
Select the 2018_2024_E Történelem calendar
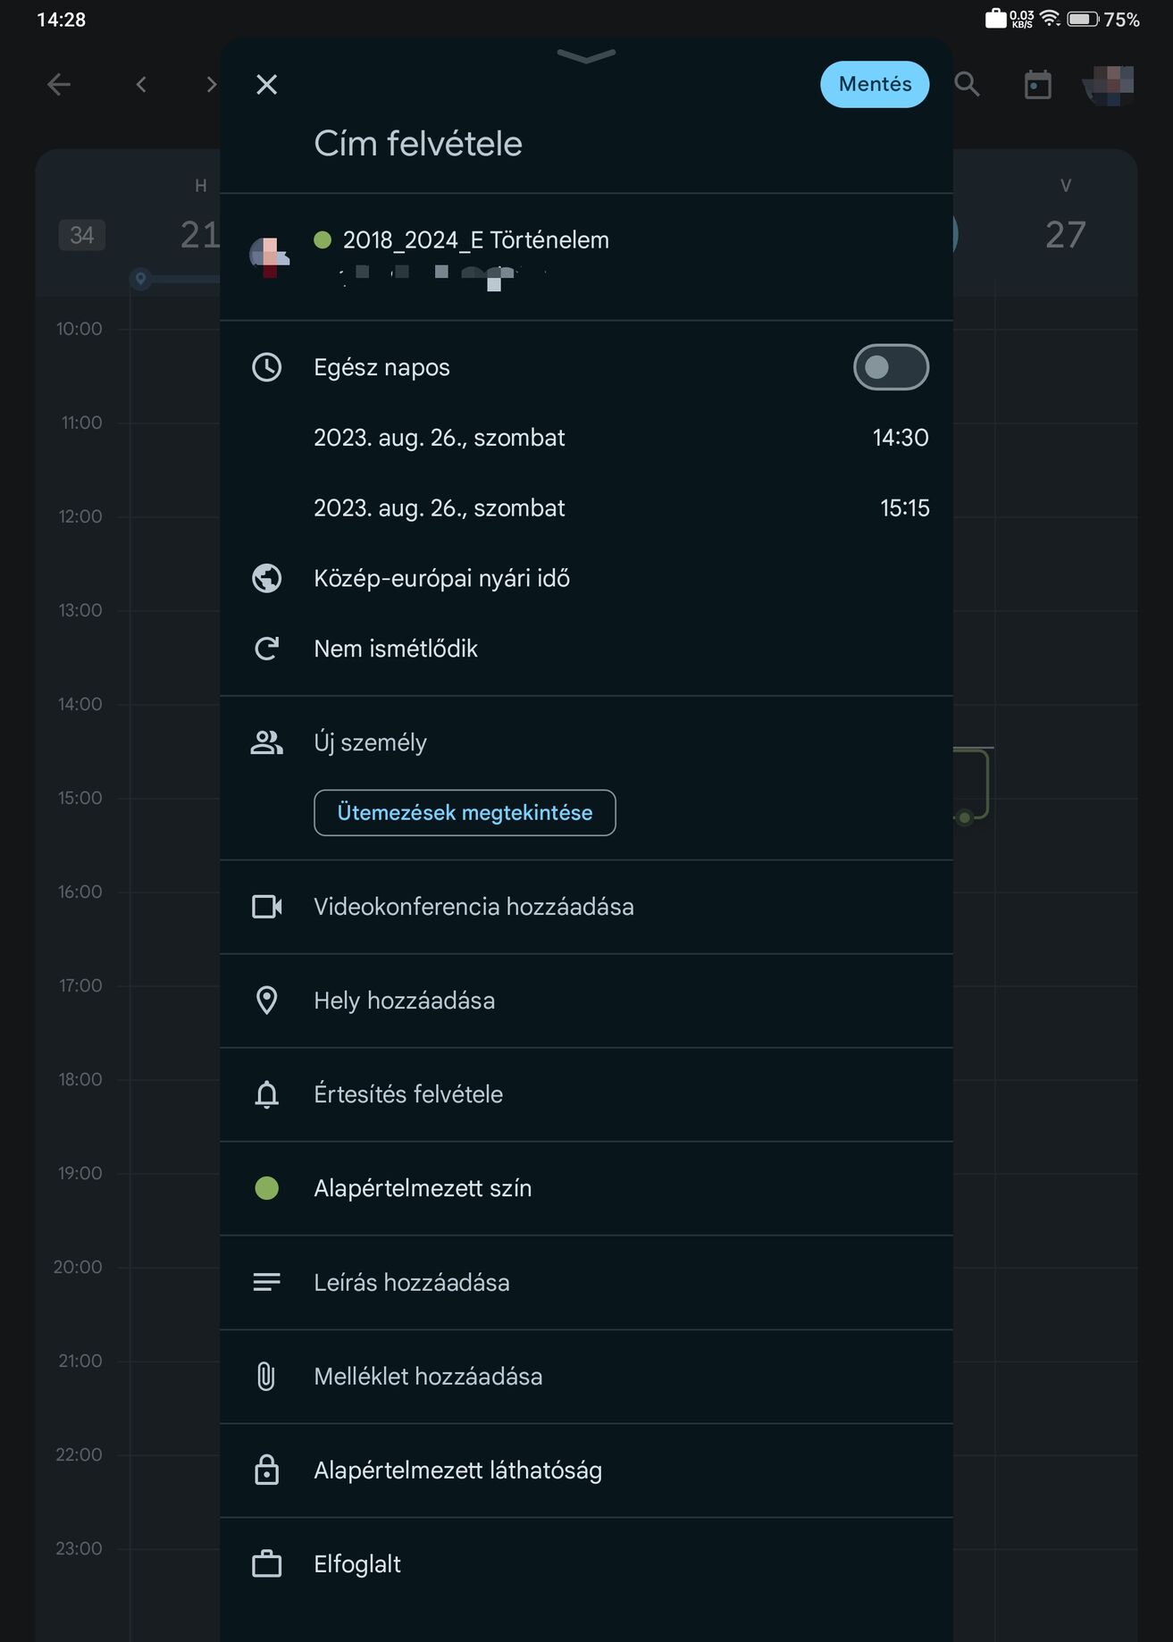tap(586, 256)
